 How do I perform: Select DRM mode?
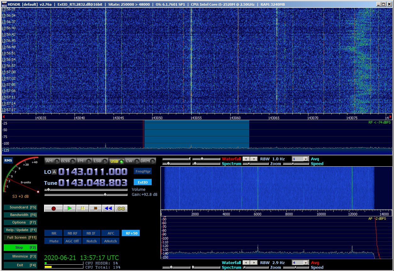point(148,161)
